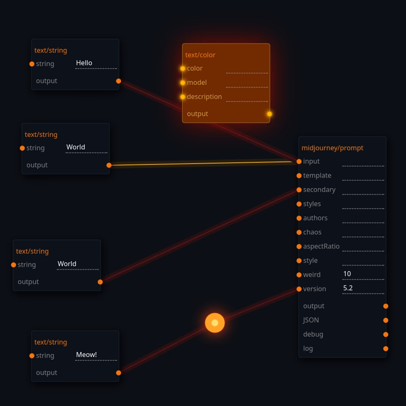Image resolution: width=406 pixels, height=406 pixels.
Task: Click the secondary input port on midjourney/prompt
Action: coord(299,190)
